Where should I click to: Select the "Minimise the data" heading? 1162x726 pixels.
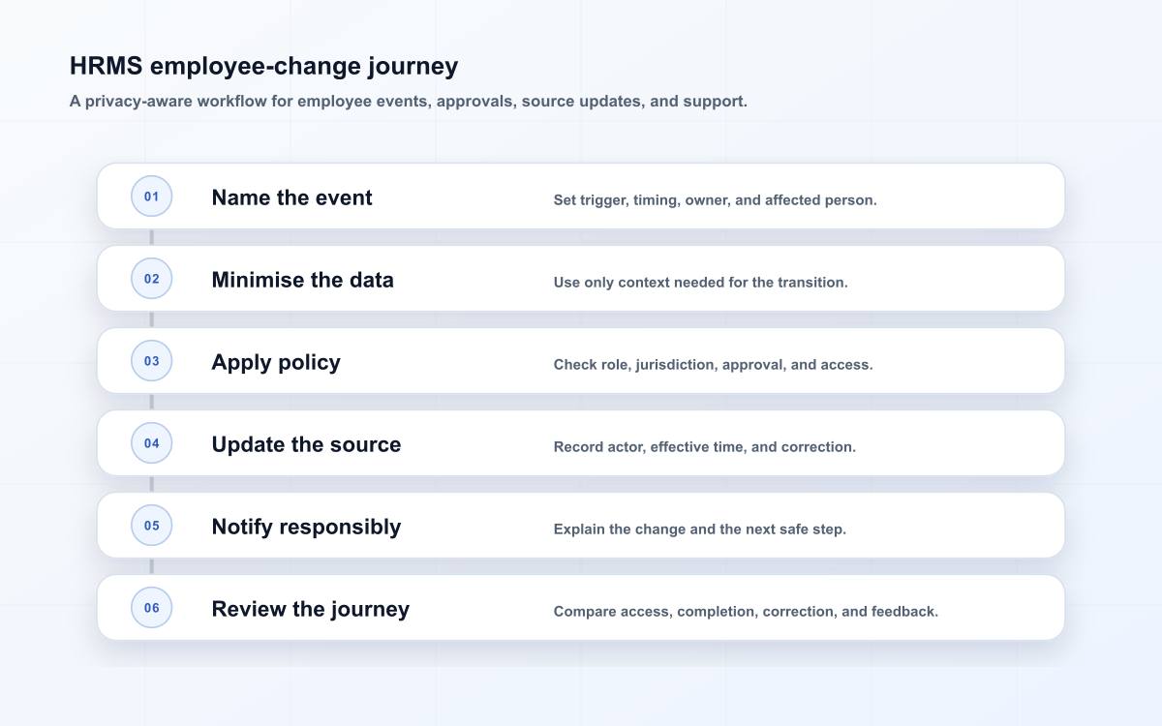click(302, 280)
